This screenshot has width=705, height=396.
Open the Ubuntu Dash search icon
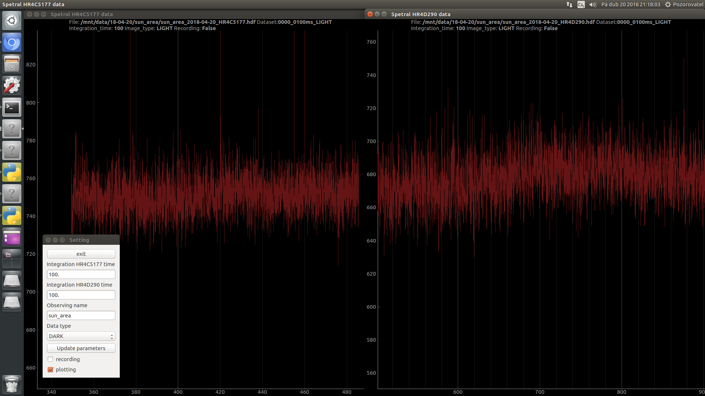coord(12,21)
